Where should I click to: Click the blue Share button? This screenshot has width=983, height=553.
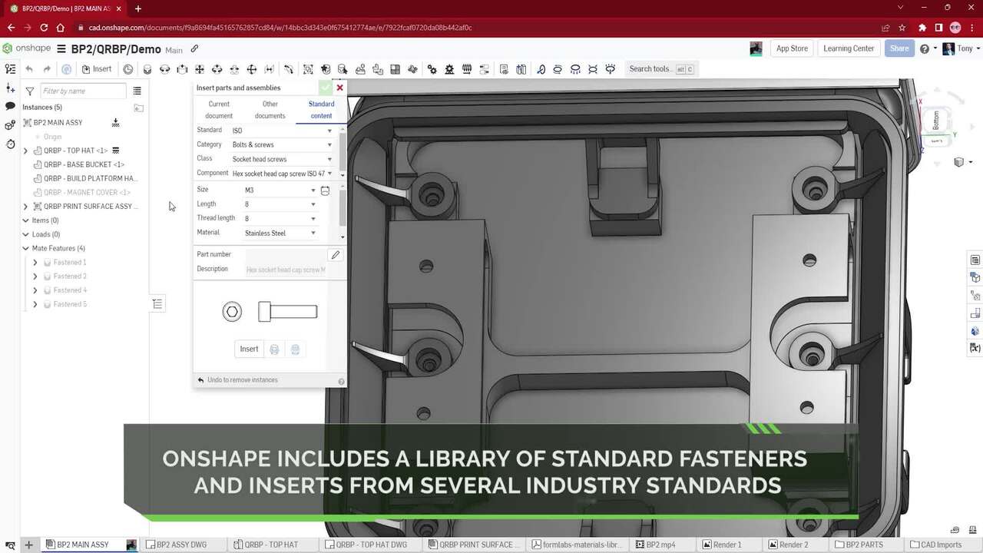point(899,48)
